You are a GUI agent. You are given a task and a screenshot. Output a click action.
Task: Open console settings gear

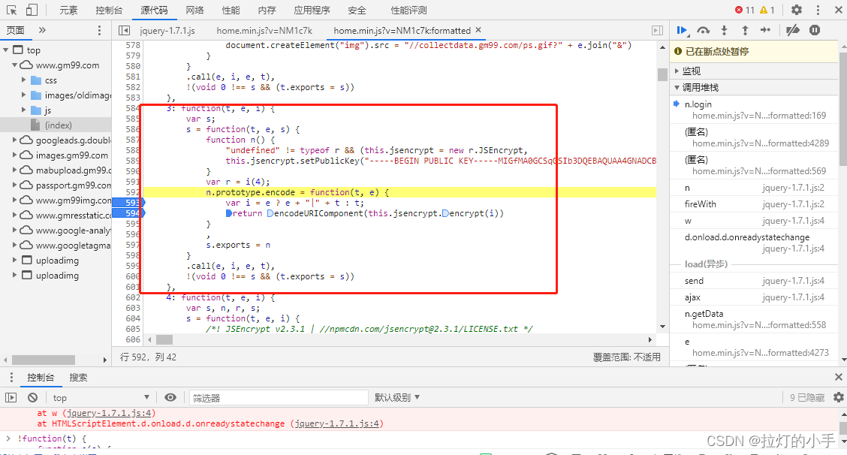pos(838,398)
